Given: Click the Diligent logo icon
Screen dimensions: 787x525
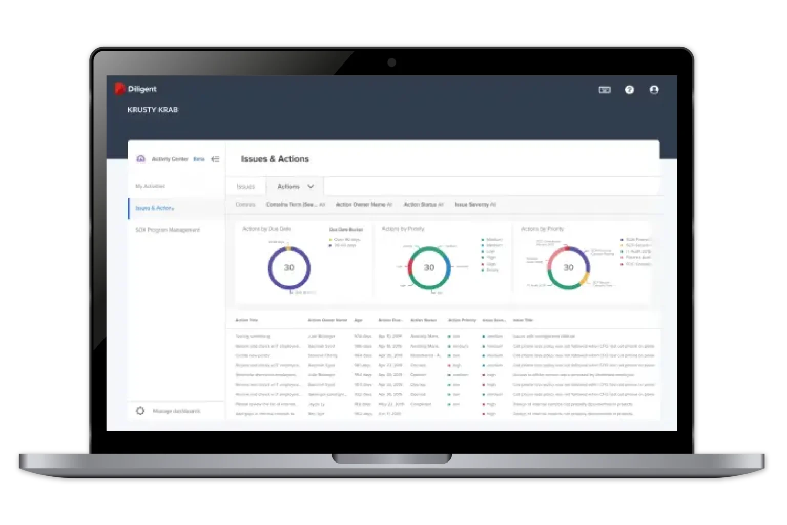Looking at the screenshot, I should coord(119,89).
